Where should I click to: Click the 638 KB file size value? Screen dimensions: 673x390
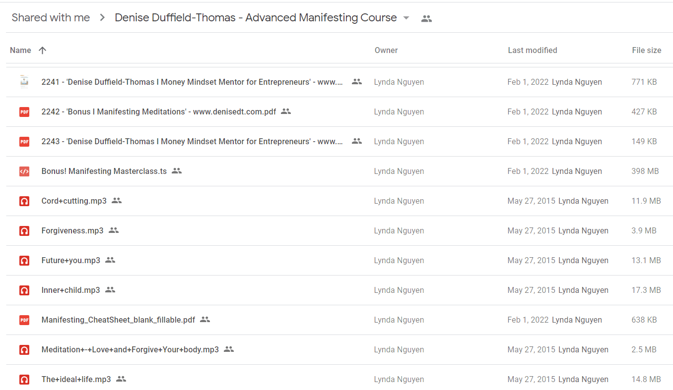point(644,320)
